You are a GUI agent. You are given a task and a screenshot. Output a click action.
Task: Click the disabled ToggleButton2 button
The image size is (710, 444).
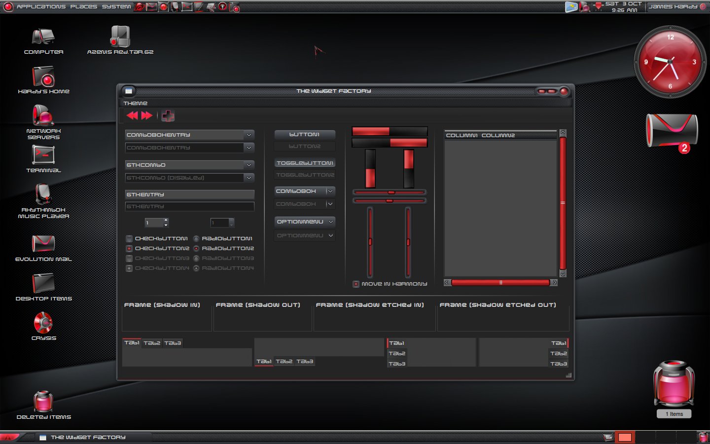coord(305,175)
